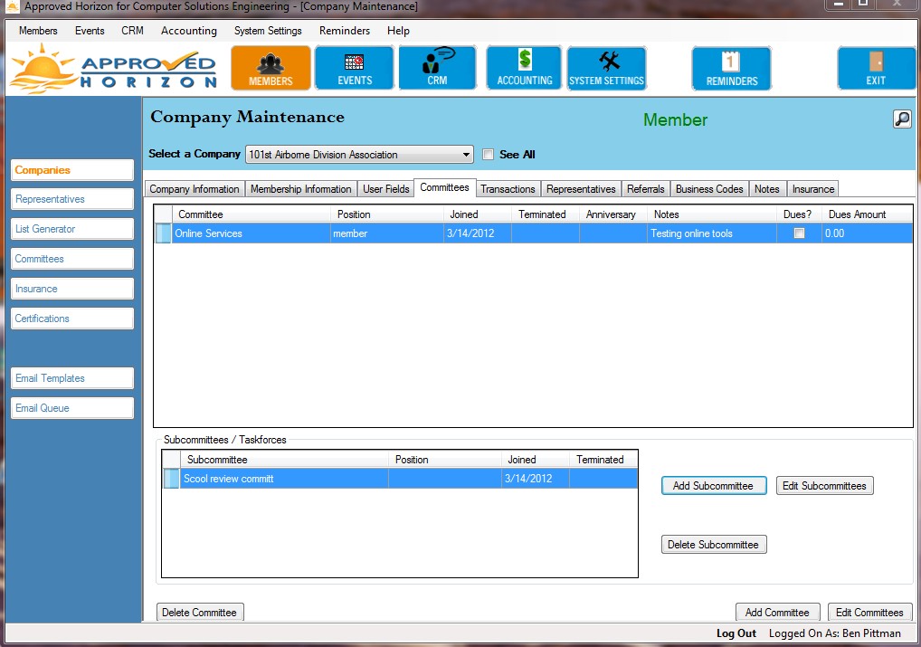Open Insurance from the sidebar

(72, 289)
